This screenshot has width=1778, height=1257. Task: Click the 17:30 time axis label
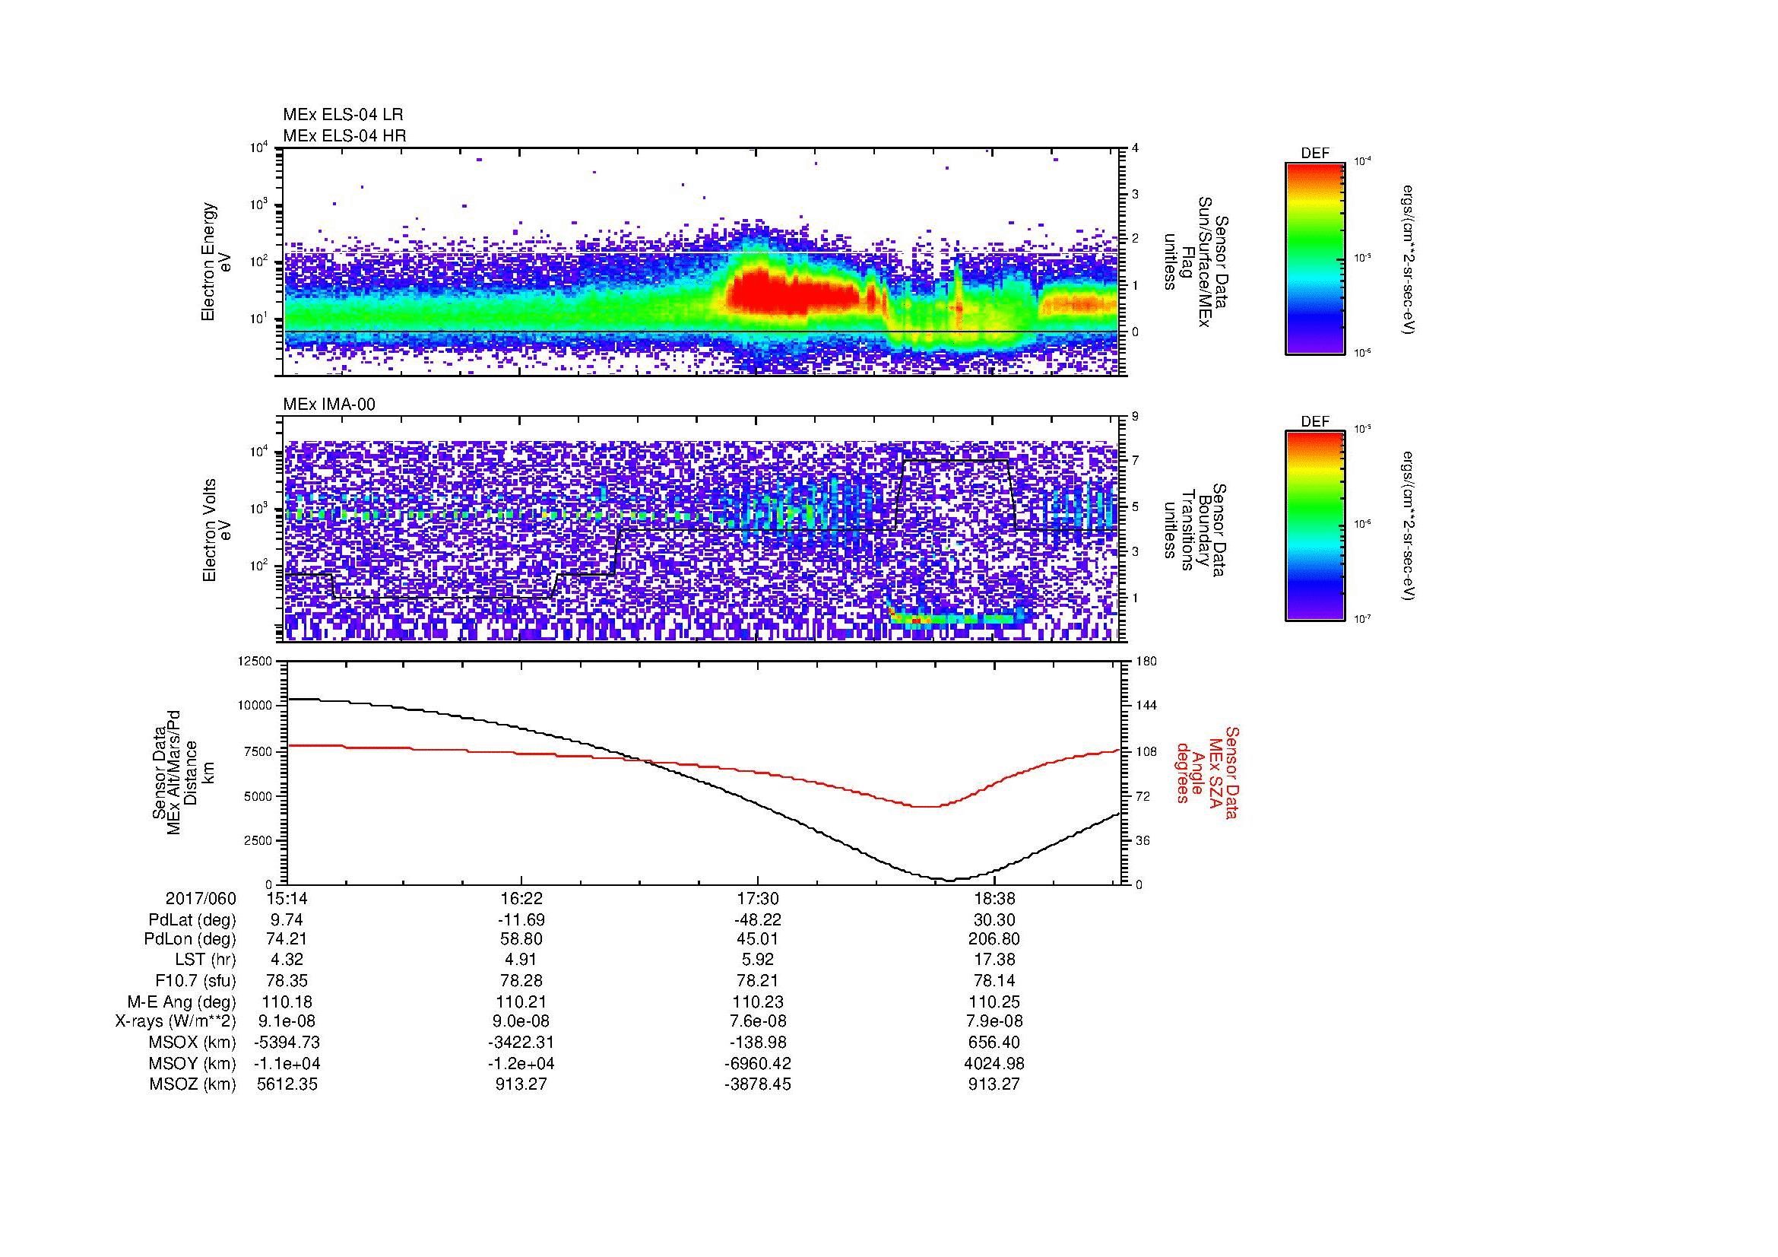tap(758, 898)
